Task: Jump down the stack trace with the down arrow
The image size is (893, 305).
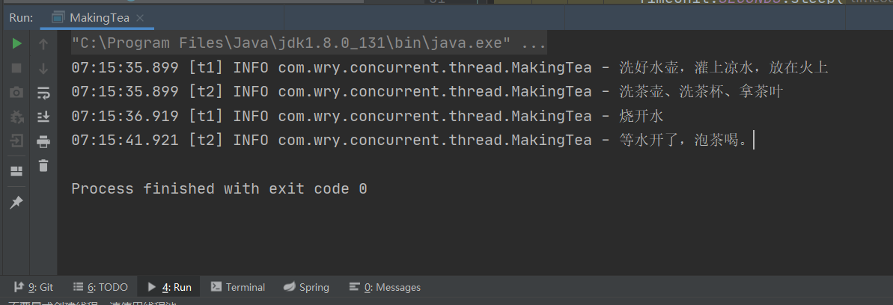Action: (43, 68)
